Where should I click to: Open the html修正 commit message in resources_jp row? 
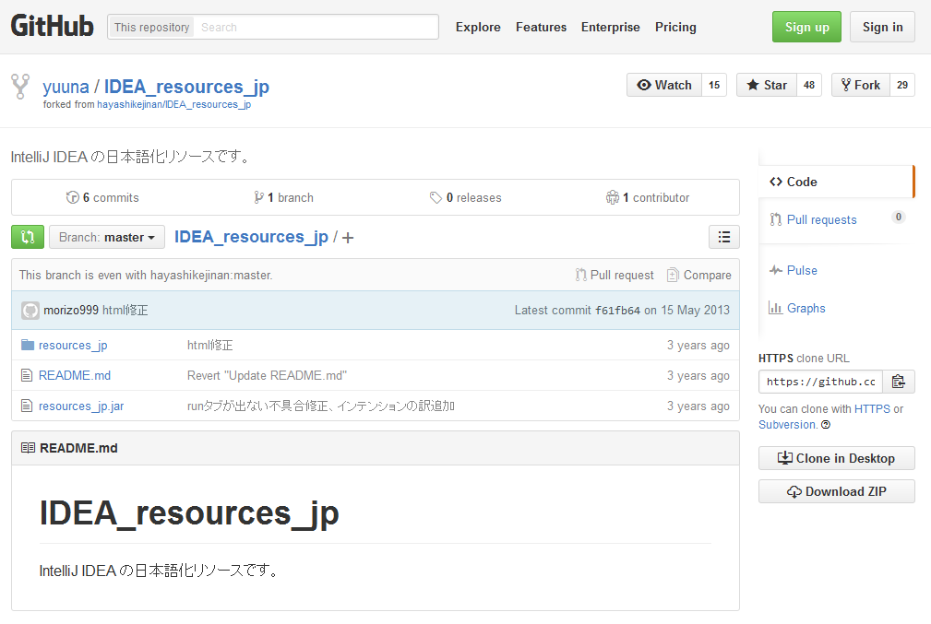click(210, 346)
